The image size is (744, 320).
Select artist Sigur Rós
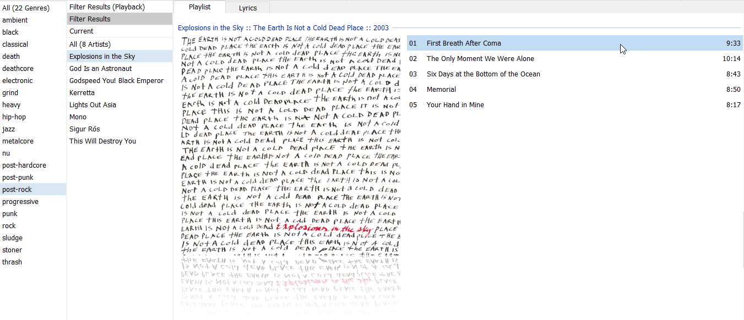(85, 129)
